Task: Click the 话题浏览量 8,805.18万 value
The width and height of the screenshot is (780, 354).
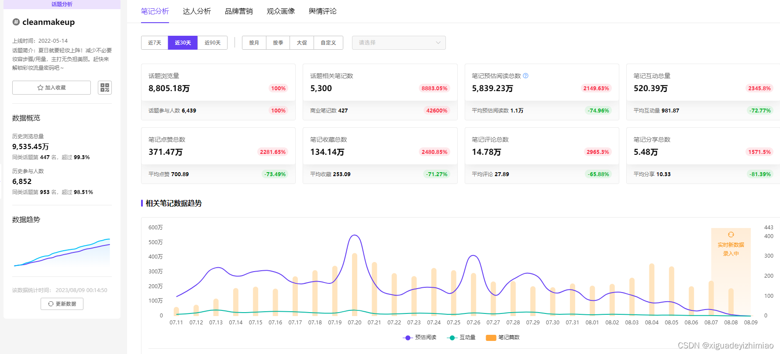Action: 169,88
